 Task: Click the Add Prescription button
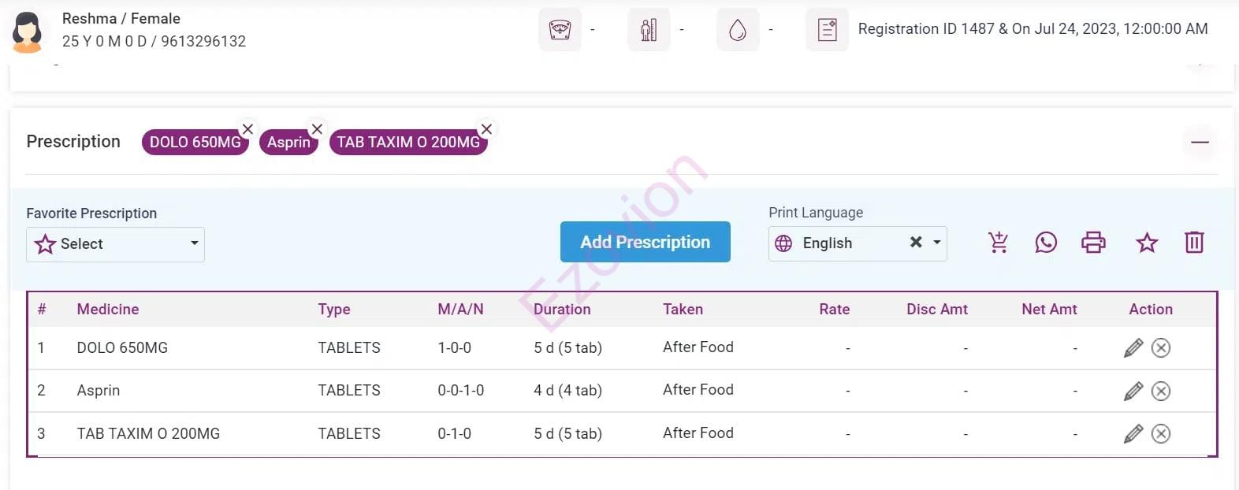click(x=645, y=242)
